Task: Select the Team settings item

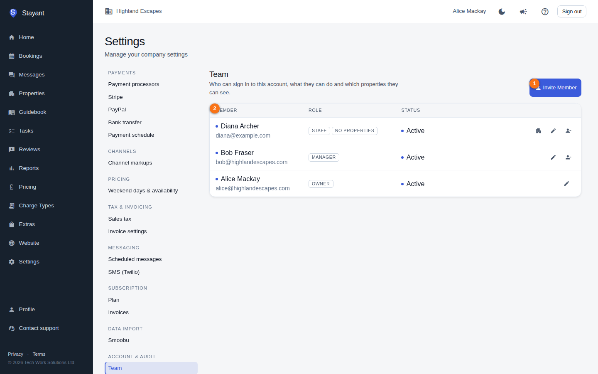Action: [x=151, y=368]
